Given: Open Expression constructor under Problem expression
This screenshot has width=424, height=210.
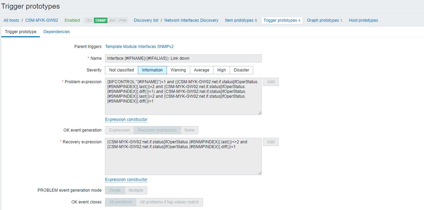Looking at the screenshot, I should tap(126, 120).
